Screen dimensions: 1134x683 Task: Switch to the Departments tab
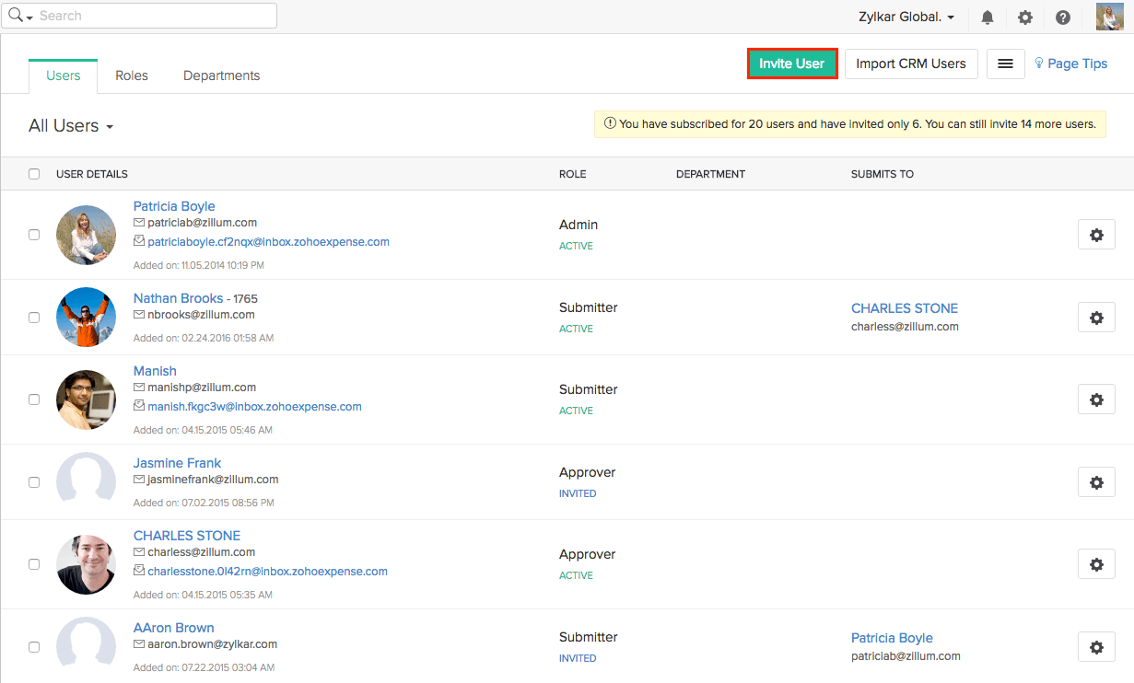[222, 75]
